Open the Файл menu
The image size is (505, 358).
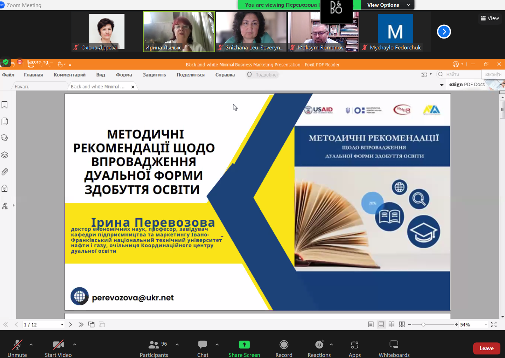(x=8, y=75)
